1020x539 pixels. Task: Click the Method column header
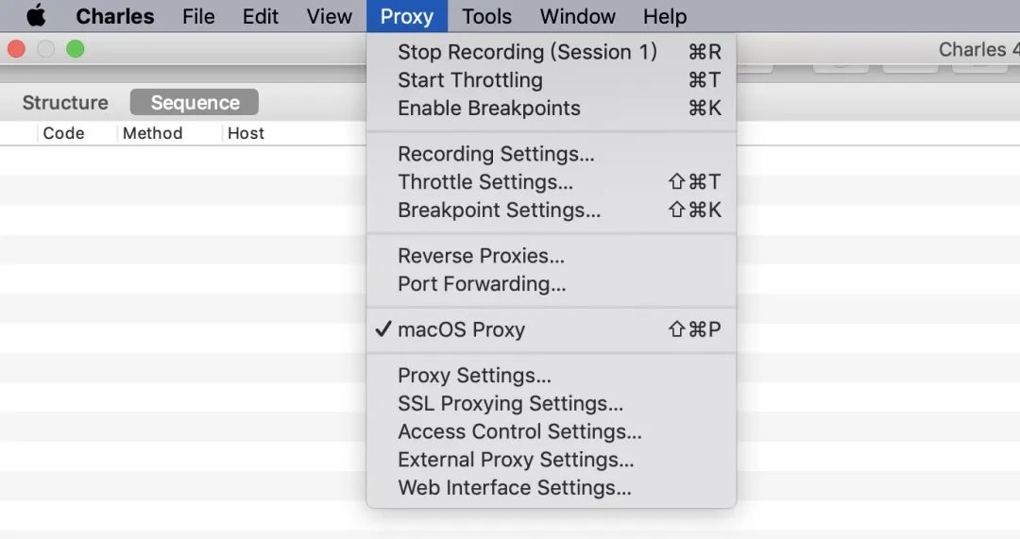point(152,133)
